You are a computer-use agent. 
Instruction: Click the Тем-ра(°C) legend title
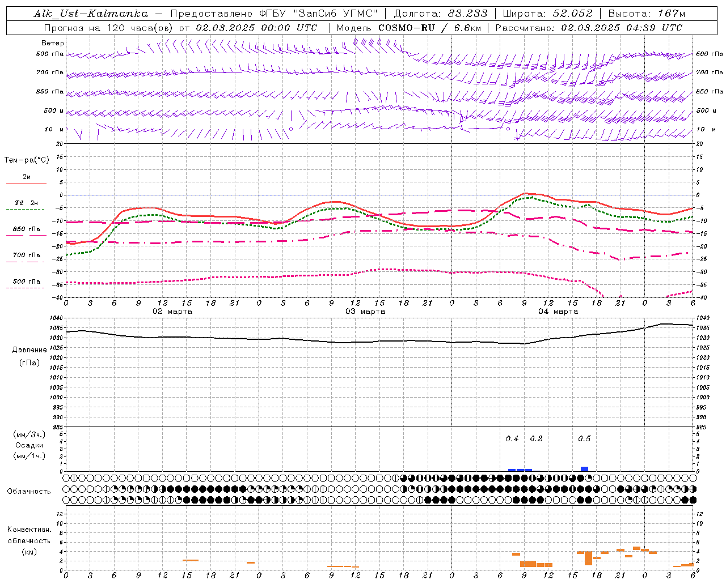pos(27,160)
